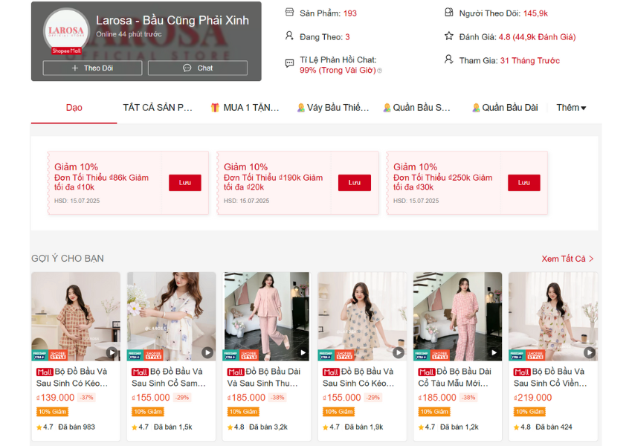Click the gift icon on MUA 1 TẶNG tab
This screenshot has height=446, width=632.
coord(215,108)
